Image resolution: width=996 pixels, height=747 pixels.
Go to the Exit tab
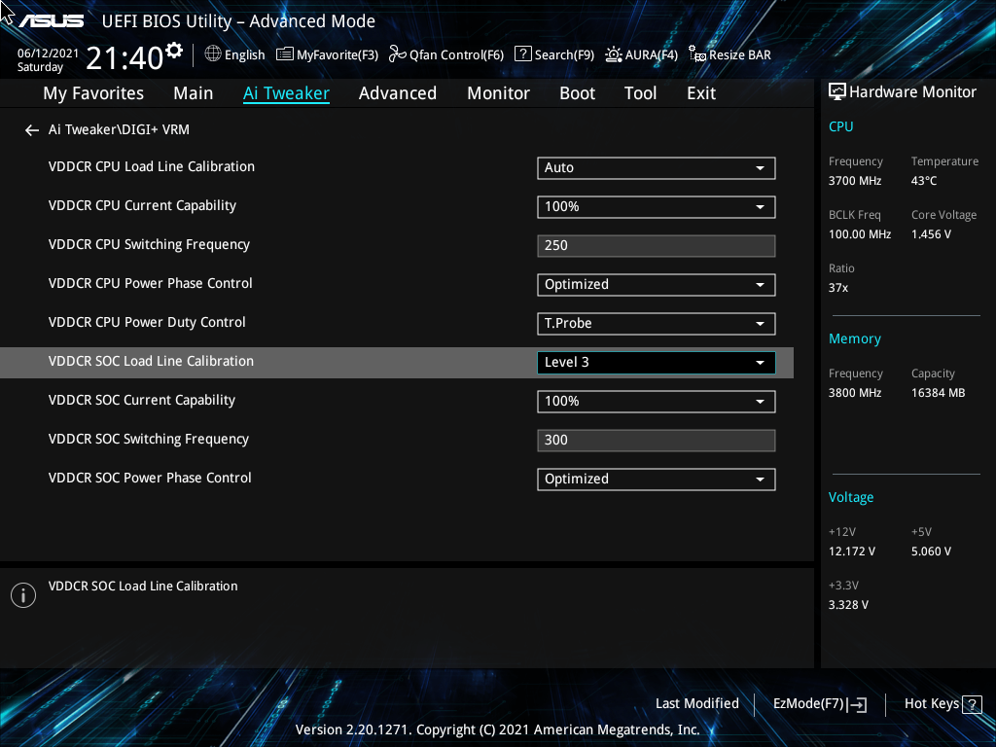(x=701, y=93)
